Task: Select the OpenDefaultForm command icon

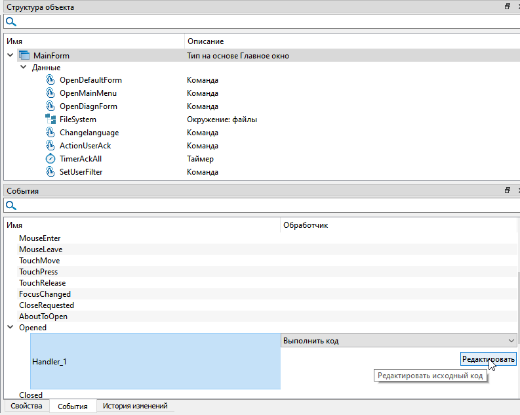Action: (x=50, y=80)
